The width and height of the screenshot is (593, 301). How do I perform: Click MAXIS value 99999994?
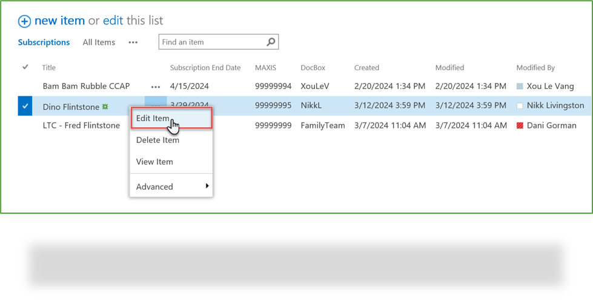[x=273, y=87]
